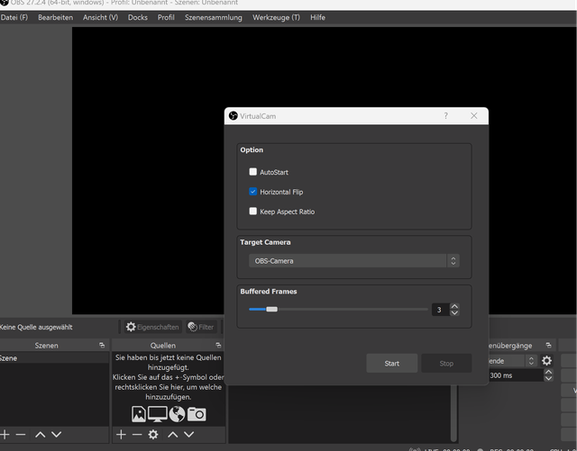Click the Eigenschaften gear button
Screen dimensions: 577x451
(152, 327)
